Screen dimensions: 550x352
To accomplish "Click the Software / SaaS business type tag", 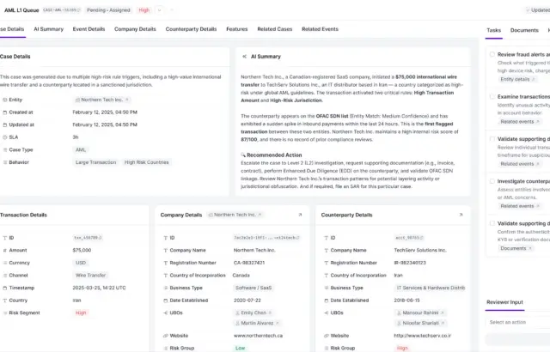I will point(254,288).
